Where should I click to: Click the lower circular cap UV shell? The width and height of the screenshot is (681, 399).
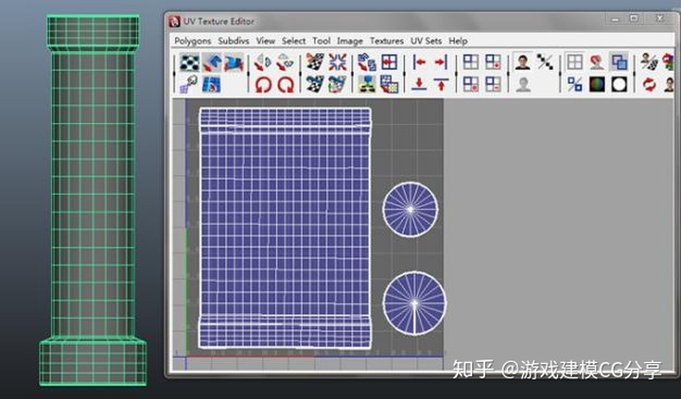point(414,304)
